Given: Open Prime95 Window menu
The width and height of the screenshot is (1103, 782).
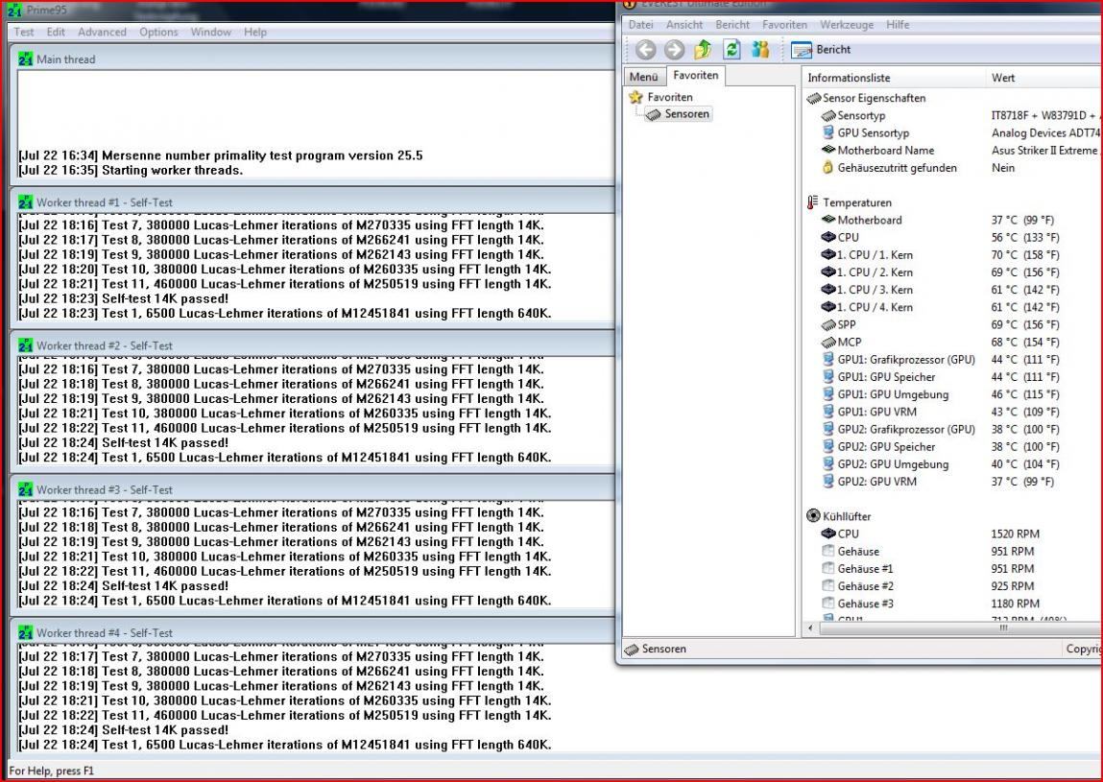Looking at the screenshot, I should tap(210, 32).
